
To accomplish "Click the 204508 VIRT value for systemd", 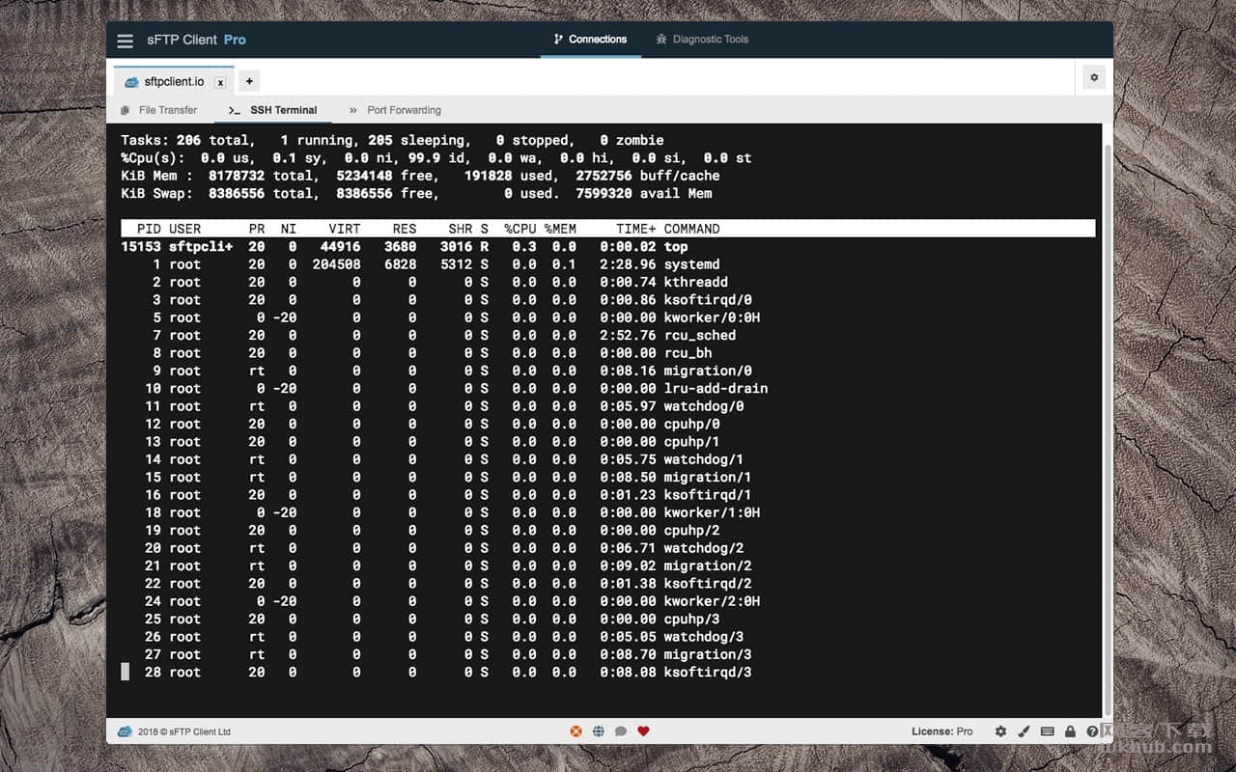I will tap(336, 264).
